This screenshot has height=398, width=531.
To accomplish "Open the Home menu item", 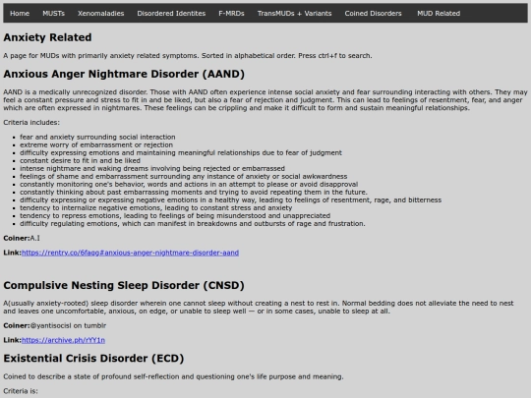I will point(20,13).
